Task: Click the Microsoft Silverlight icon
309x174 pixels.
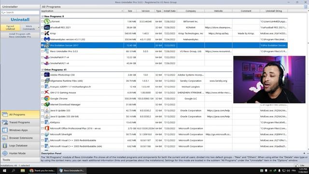Action: [x=47, y=134]
